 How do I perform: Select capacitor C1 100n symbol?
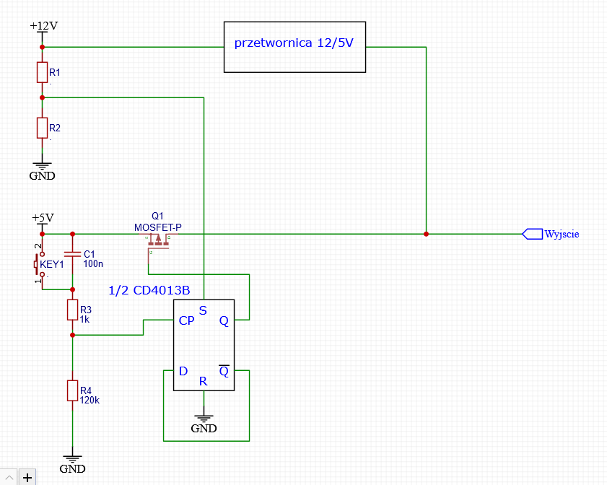click(x=72, y=254)
